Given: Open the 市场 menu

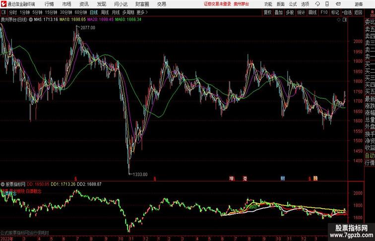Looking at the screenshot, I should pos(67,4).
